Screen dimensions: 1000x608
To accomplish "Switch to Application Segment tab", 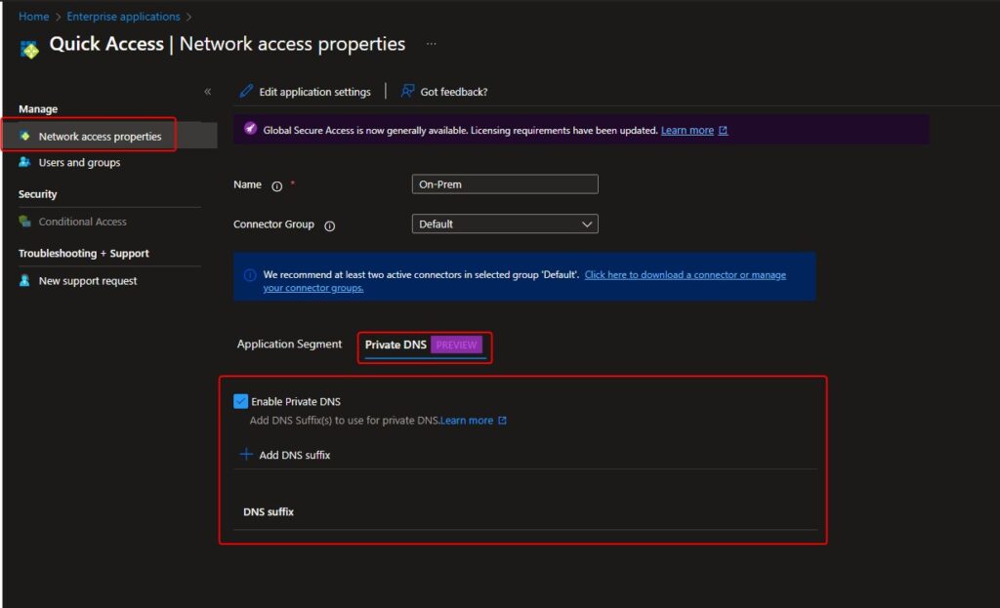I will pyautogui.click(x=289, y=344).
